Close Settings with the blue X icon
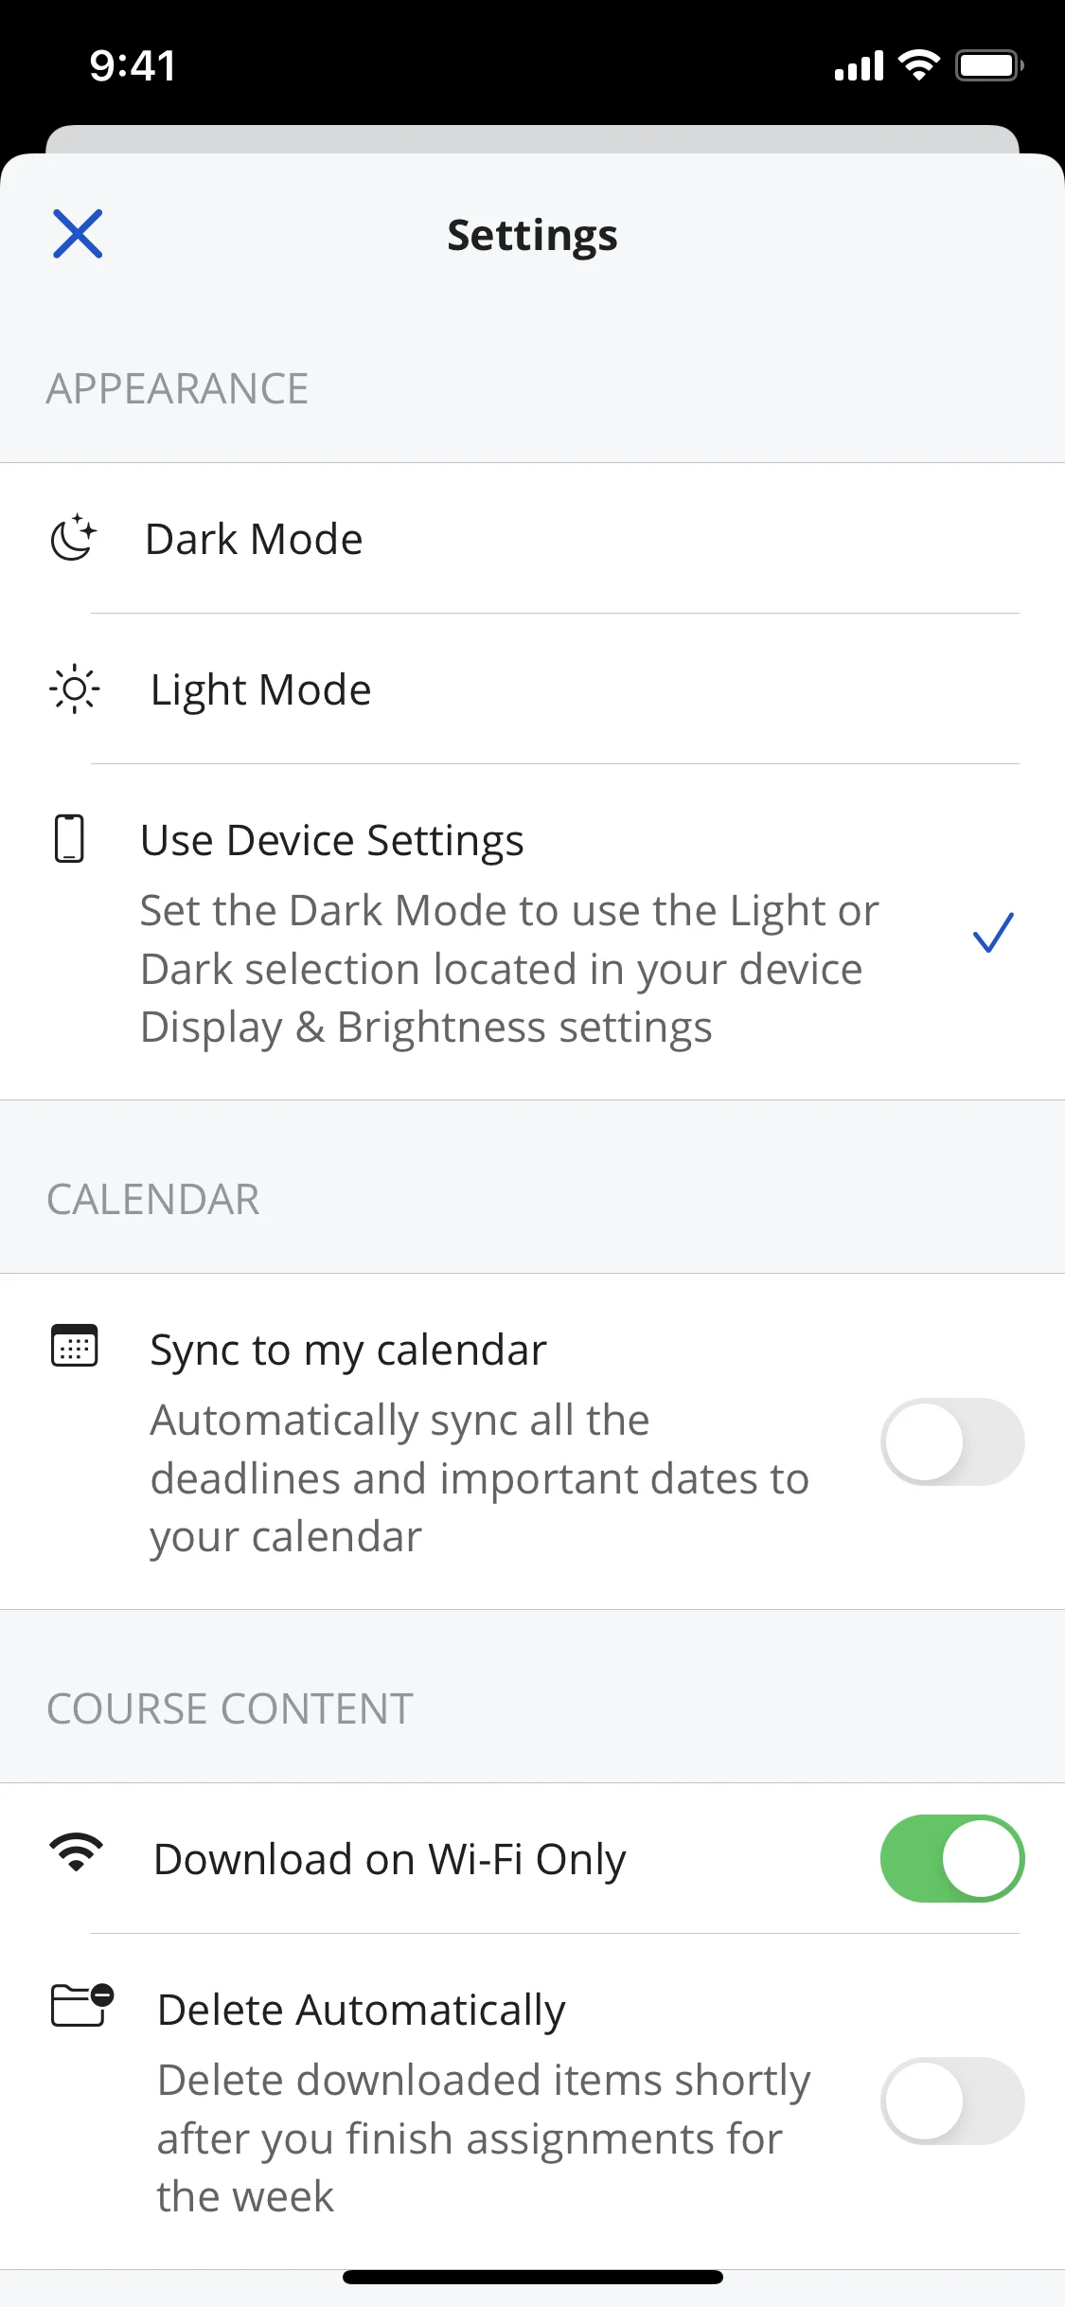This screenshot has width=1065, height=2307. (78, 234)
